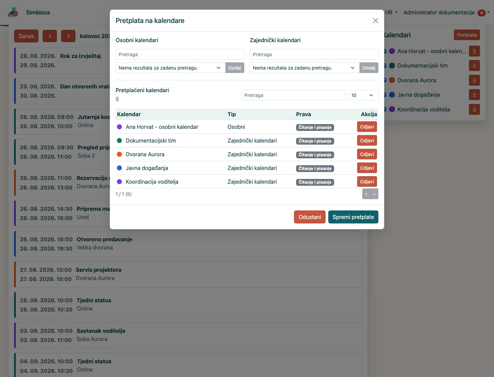Viewport: 494px width, 377px height.
Task: Unsubscribe Dokumentacijski tim with Odjavi
Action: tap(367, 141)
